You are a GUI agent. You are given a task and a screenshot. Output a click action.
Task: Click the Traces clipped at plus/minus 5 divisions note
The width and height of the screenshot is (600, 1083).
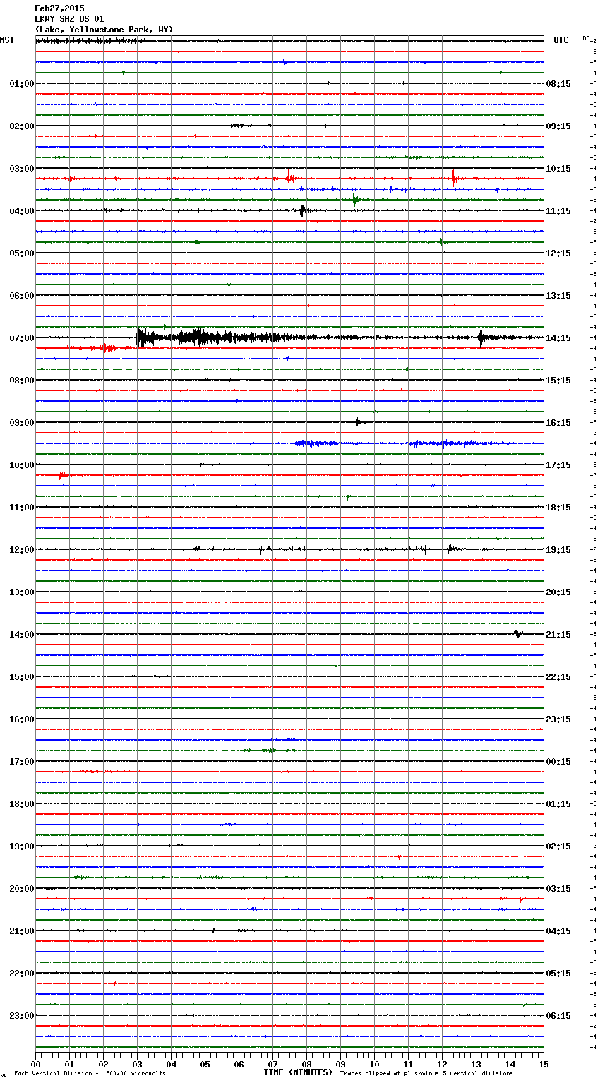[x=426, y=1074]
